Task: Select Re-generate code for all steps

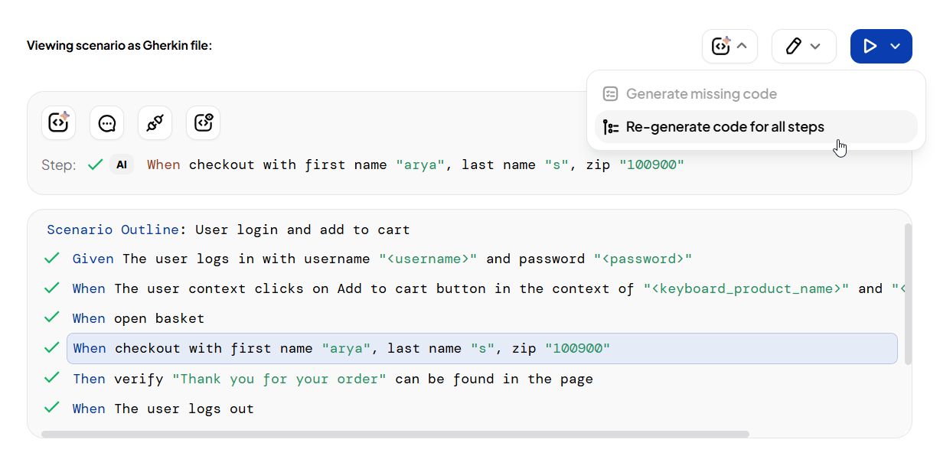Action: coord(724,127)
